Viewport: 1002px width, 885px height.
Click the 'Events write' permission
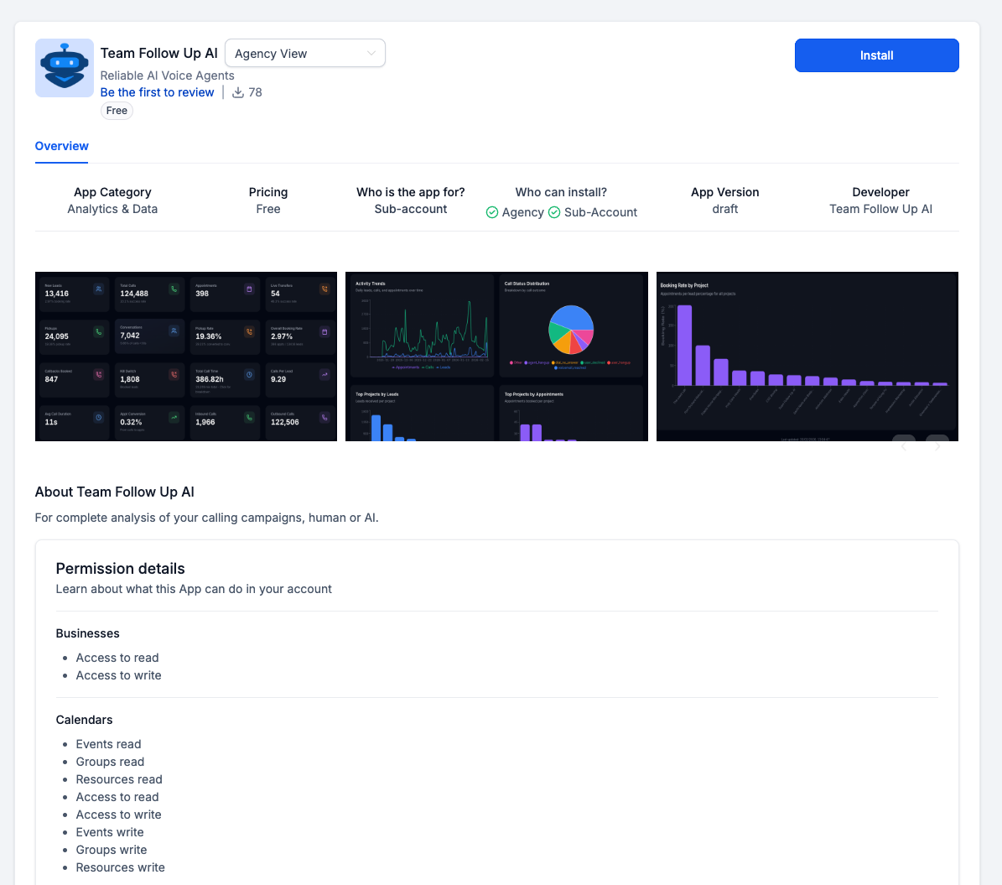(110, 832)
